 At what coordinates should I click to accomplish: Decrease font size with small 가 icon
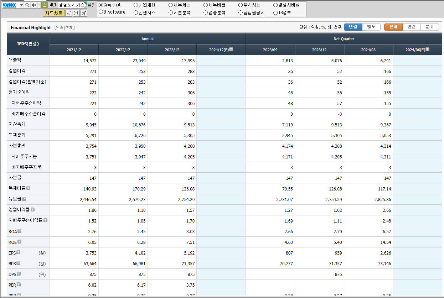pyautogui.click(x=68, y=14)
